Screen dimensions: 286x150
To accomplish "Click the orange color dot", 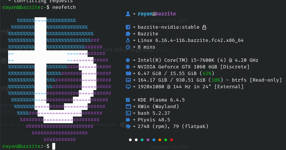I will pyautogui.click(x=160, y=140).
